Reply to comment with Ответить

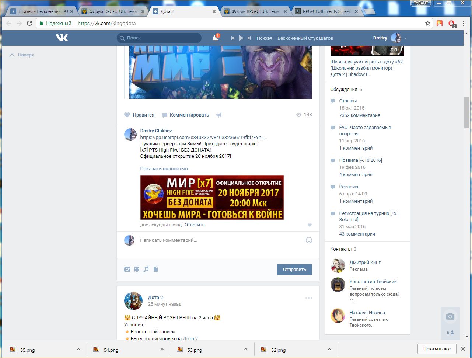pyautogui.click(x=195, y=225)
